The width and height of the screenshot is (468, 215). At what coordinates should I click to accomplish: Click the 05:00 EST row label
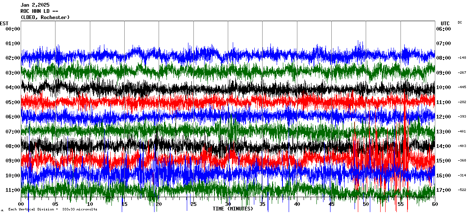(x=13, y=102)
